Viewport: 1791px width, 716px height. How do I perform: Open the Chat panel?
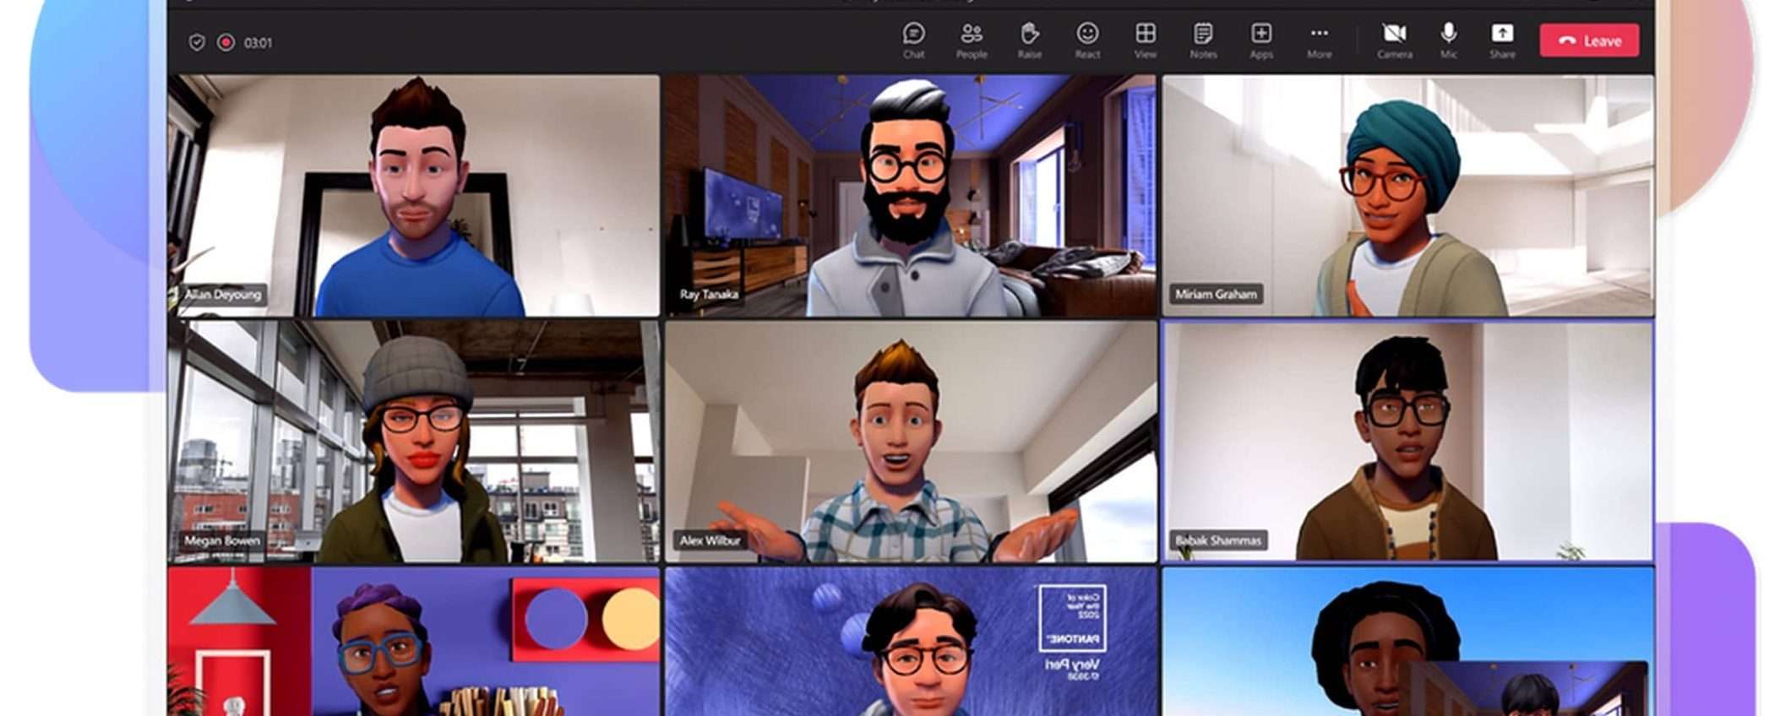pyautogui.click(x=913, y=40)
